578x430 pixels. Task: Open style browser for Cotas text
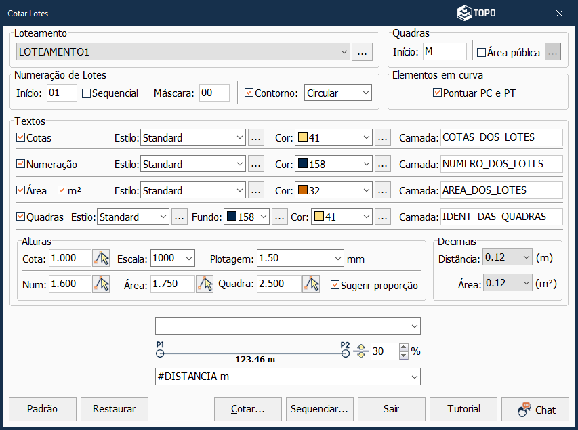(x=255, y=137)
